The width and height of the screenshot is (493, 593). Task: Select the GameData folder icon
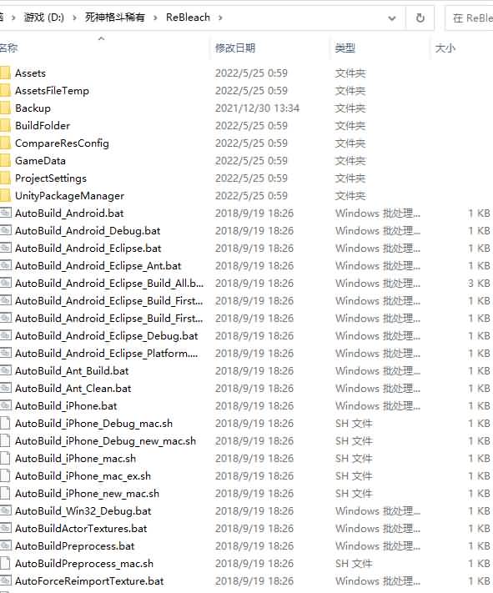[4, 161]
